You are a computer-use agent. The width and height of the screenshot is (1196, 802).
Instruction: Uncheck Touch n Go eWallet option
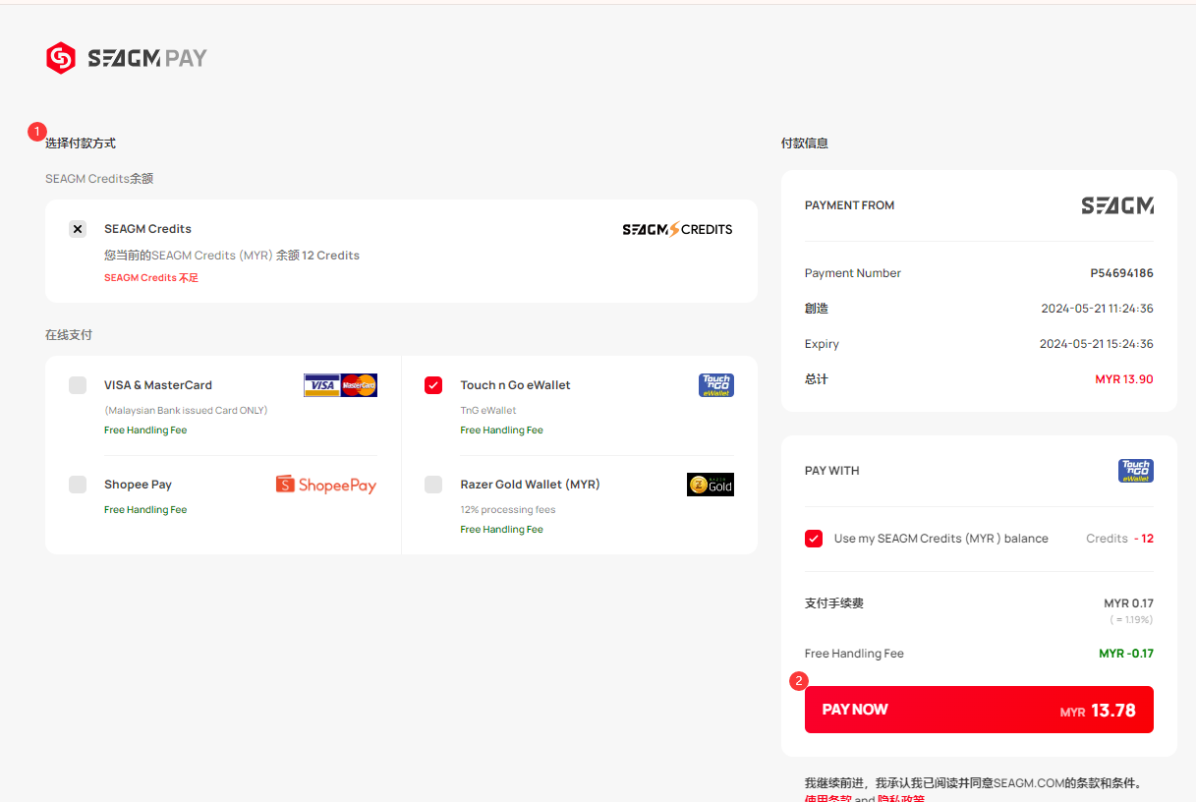pos(433,385)
